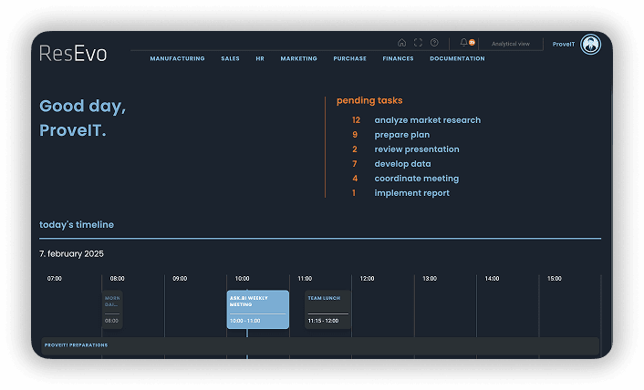Select the ASK.BI Weekly Meeting event
Image resolution: width=644 pixels, height=390 pixels.
258,309
